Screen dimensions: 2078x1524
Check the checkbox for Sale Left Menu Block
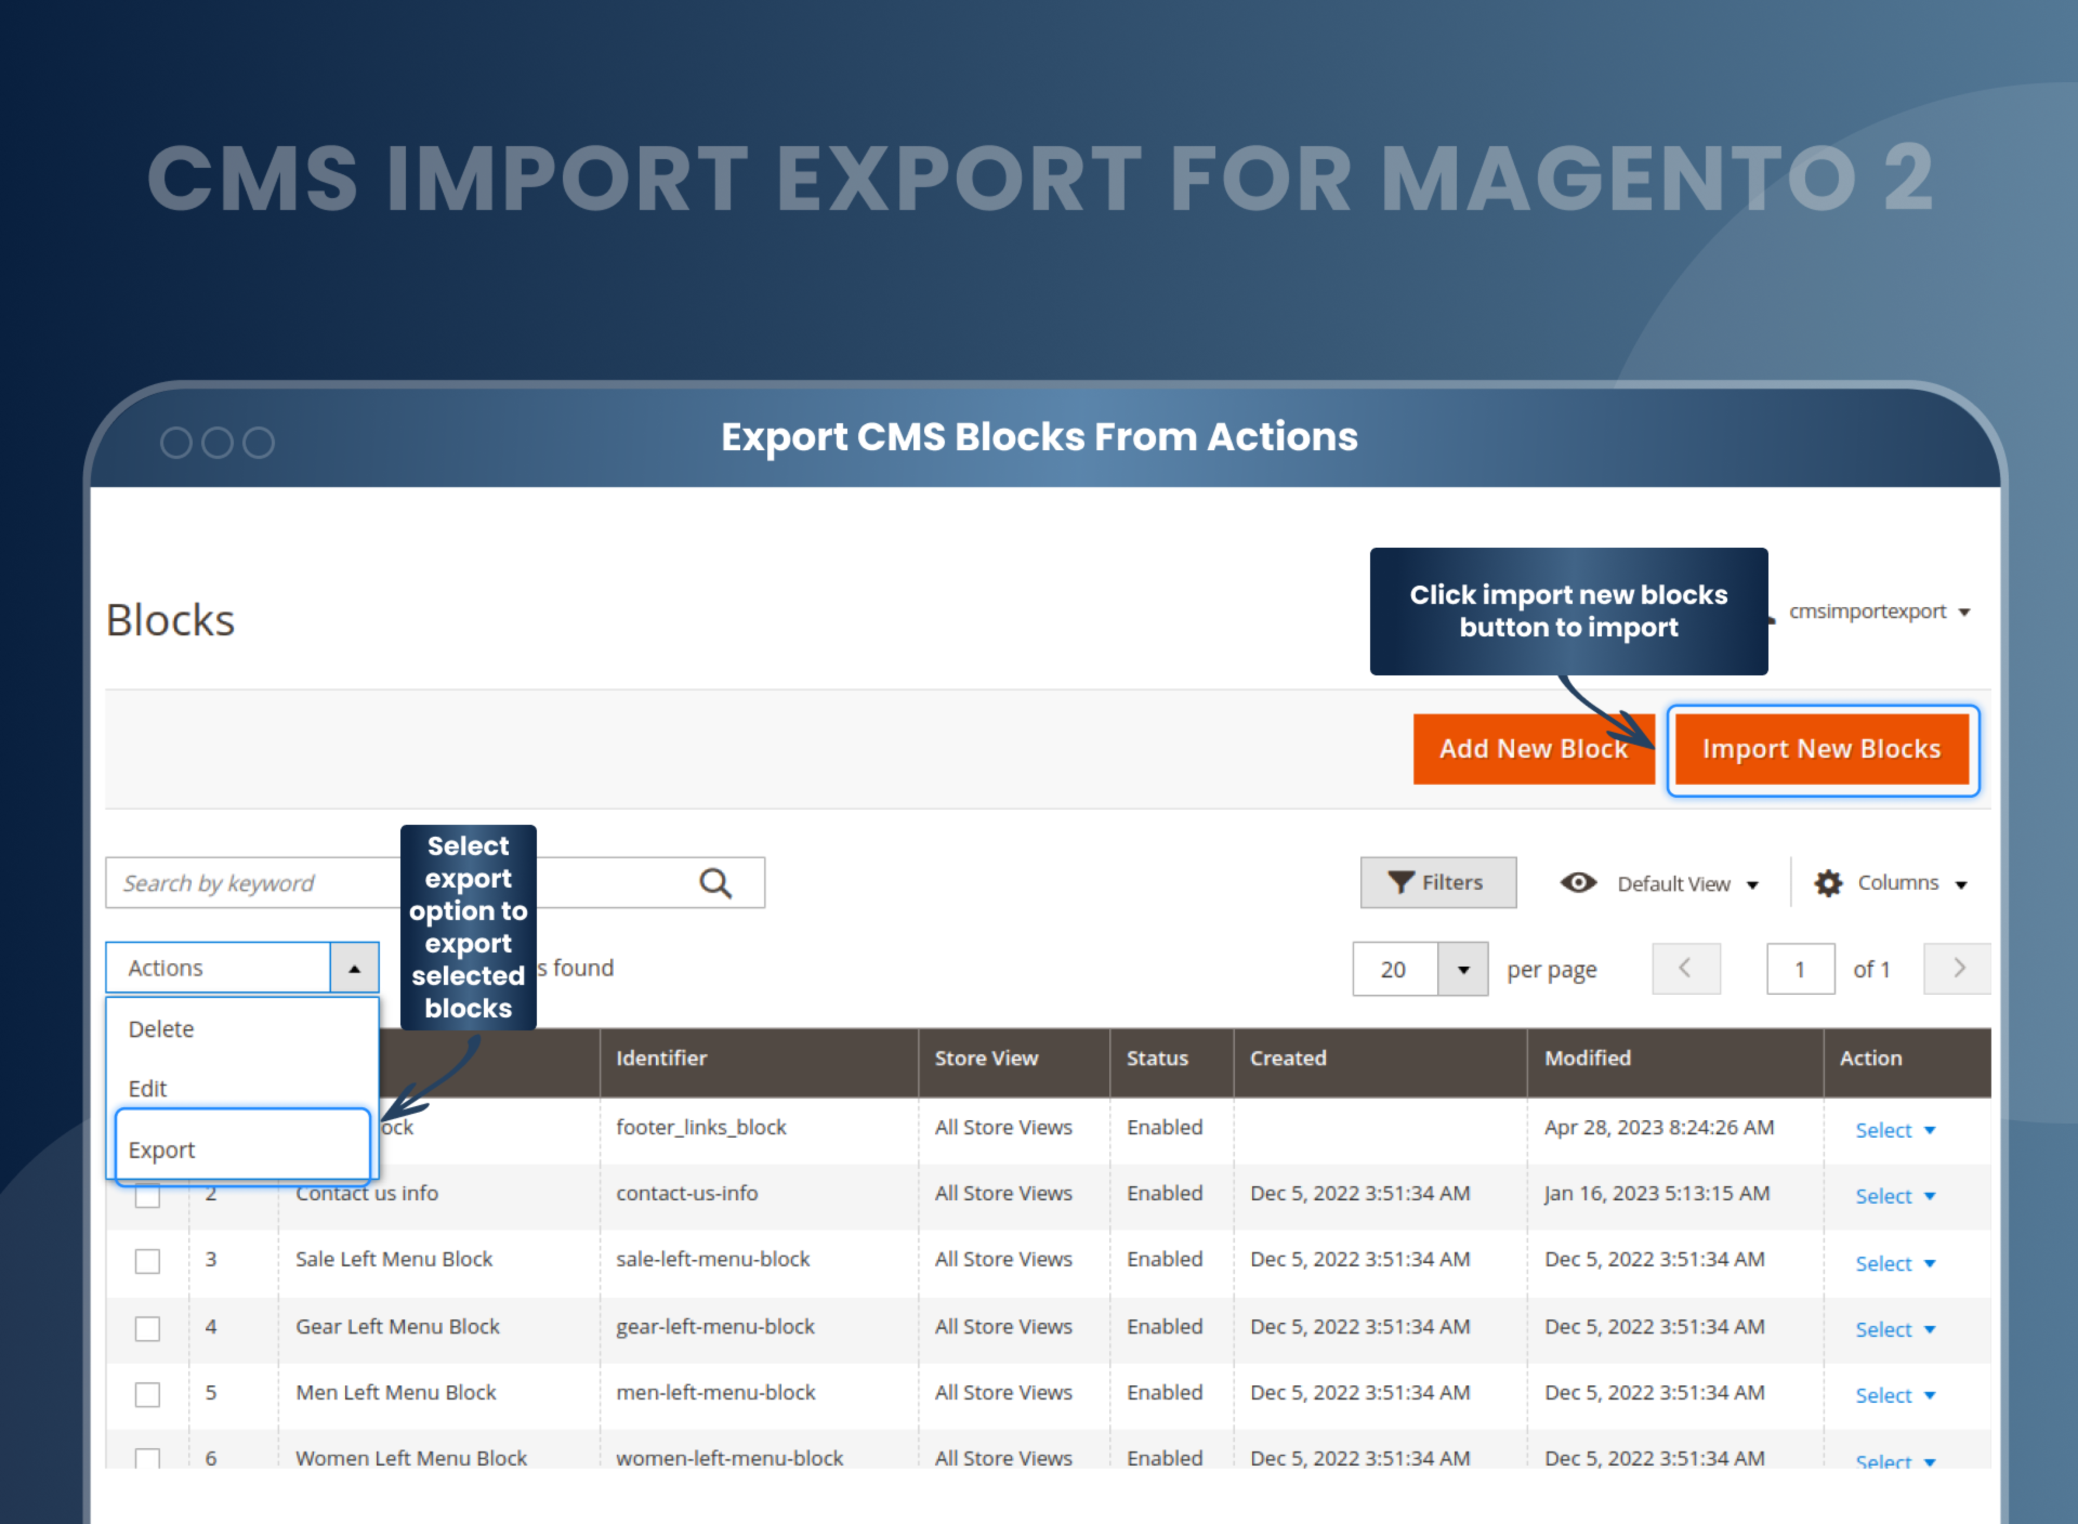(148, 1261)
